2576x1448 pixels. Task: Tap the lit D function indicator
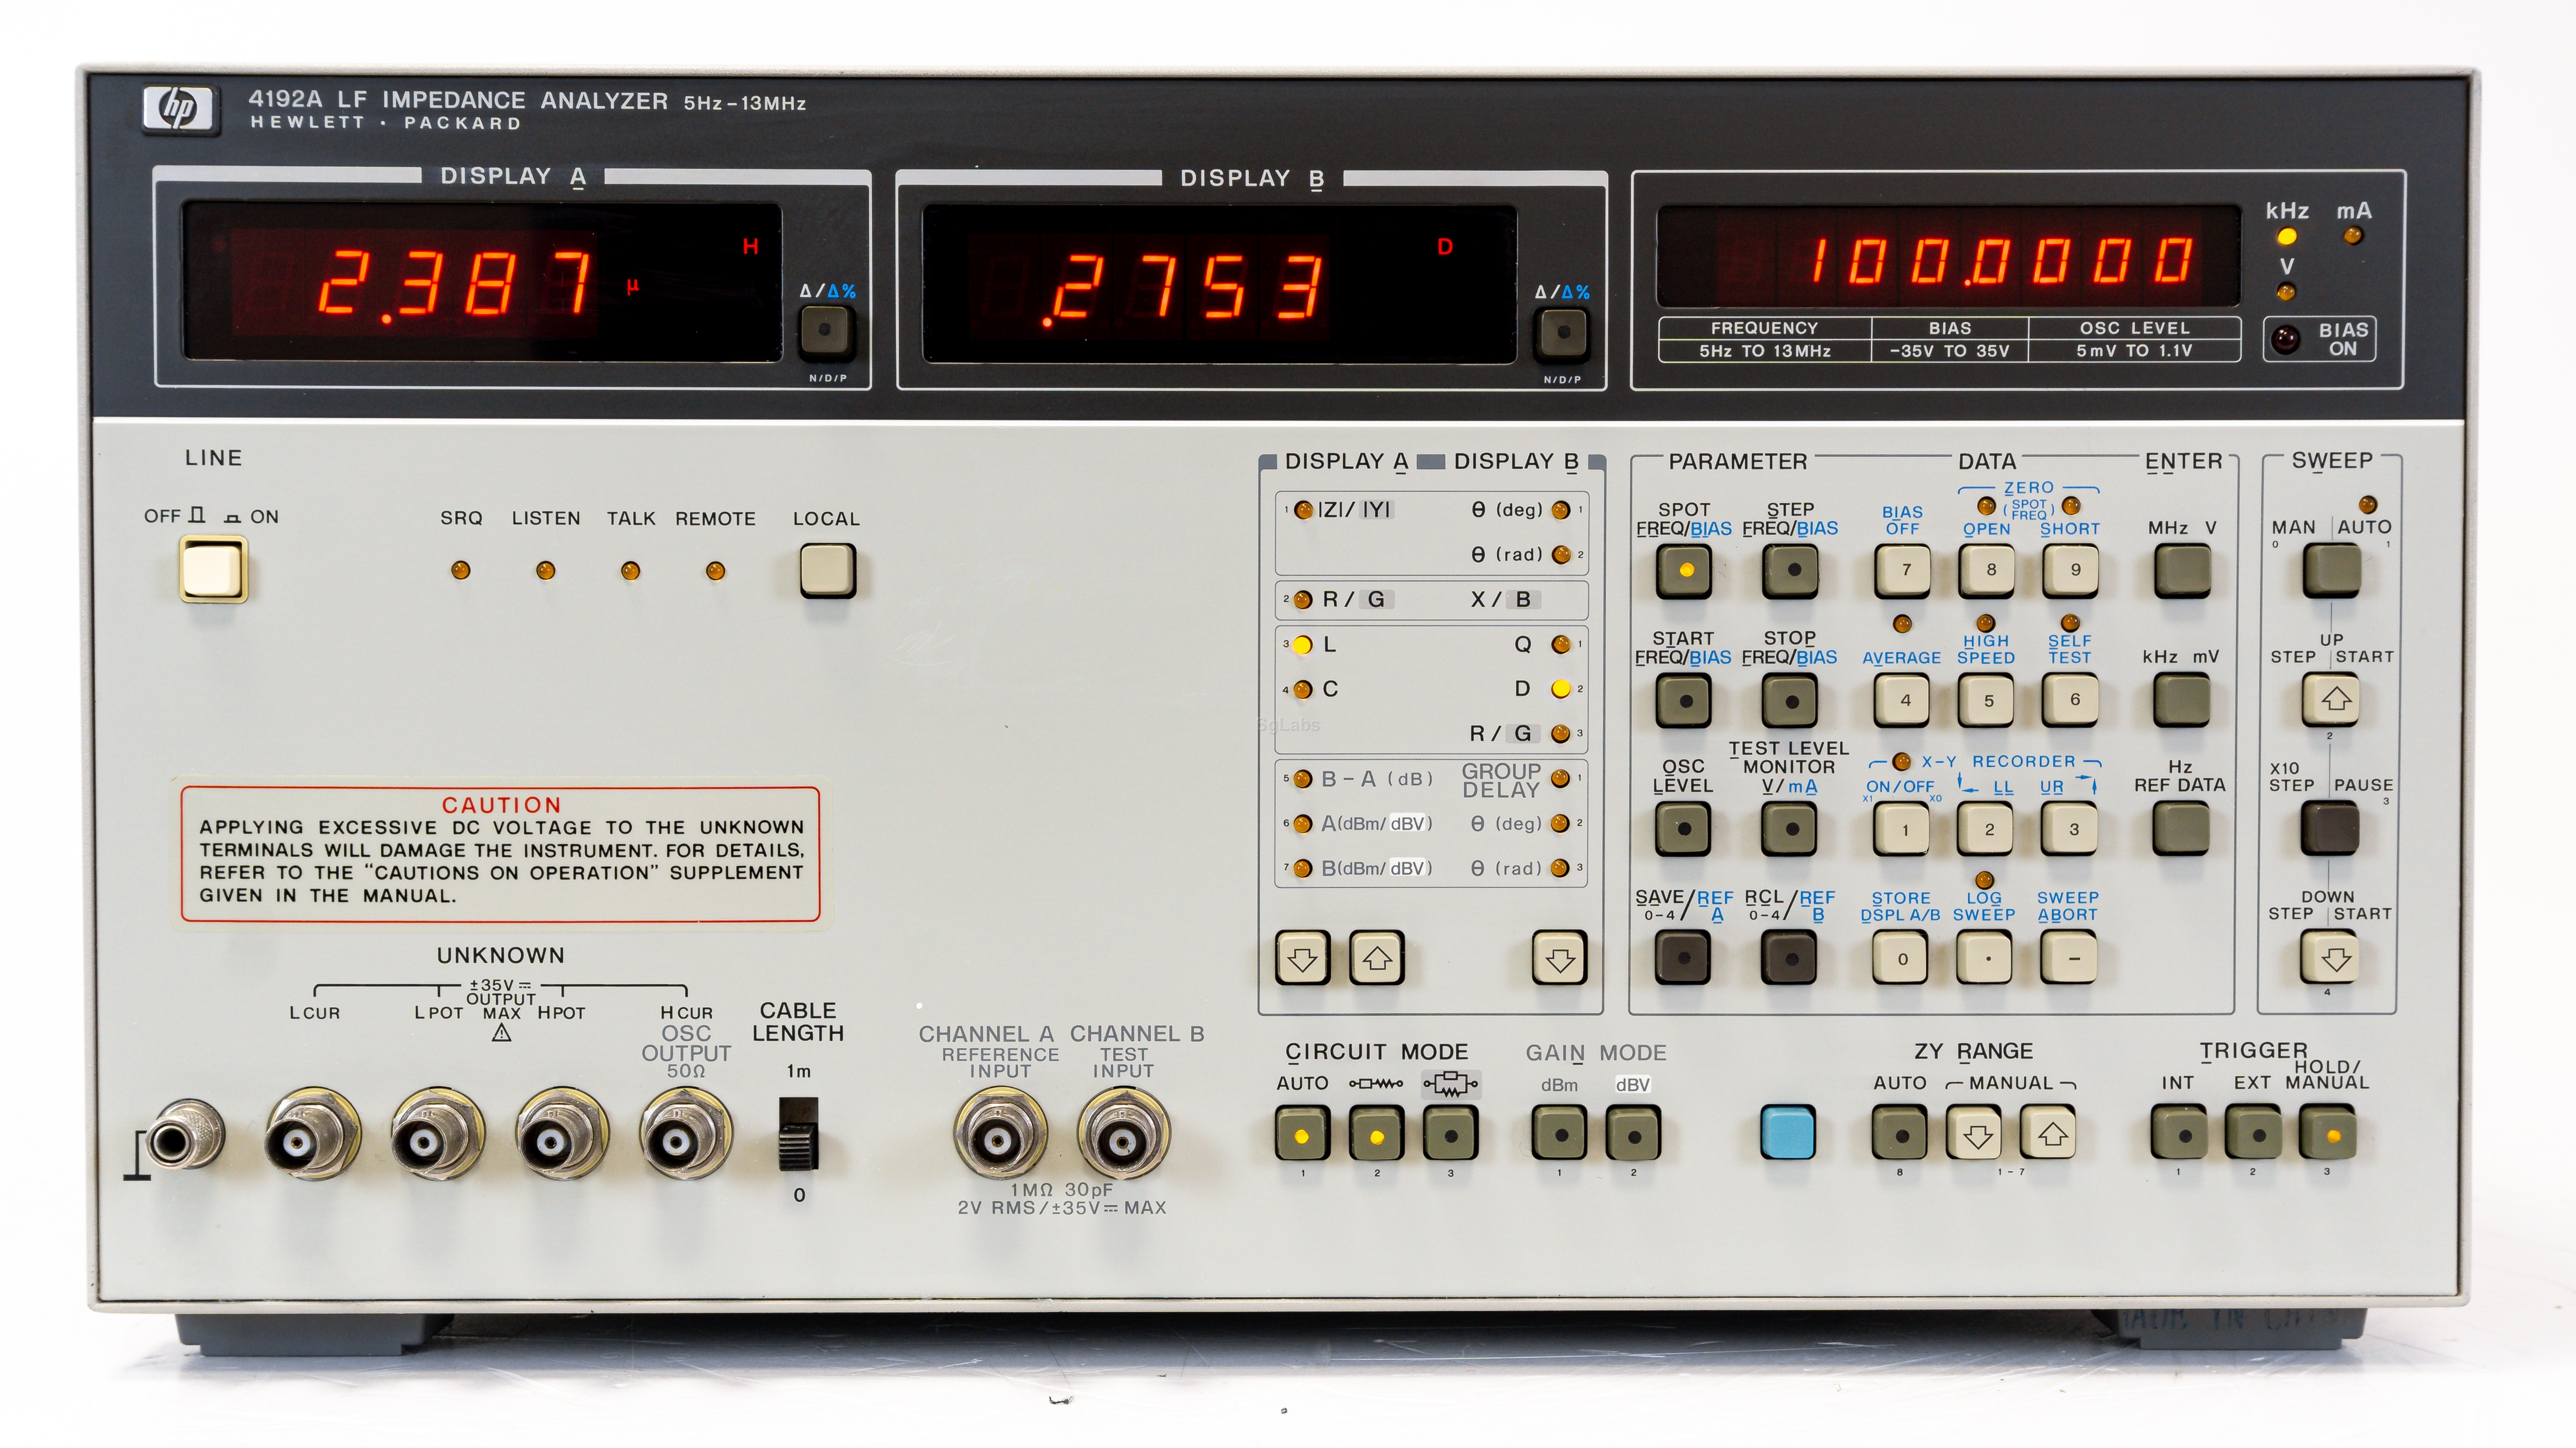click(1560, 689)
